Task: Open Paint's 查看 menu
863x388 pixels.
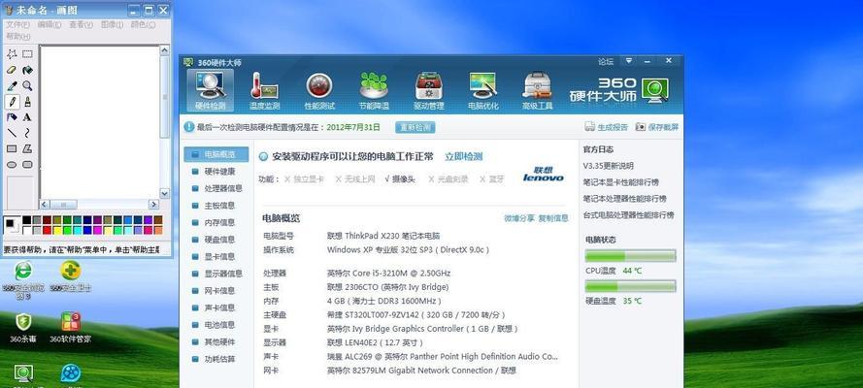Action: pos(81,24)
